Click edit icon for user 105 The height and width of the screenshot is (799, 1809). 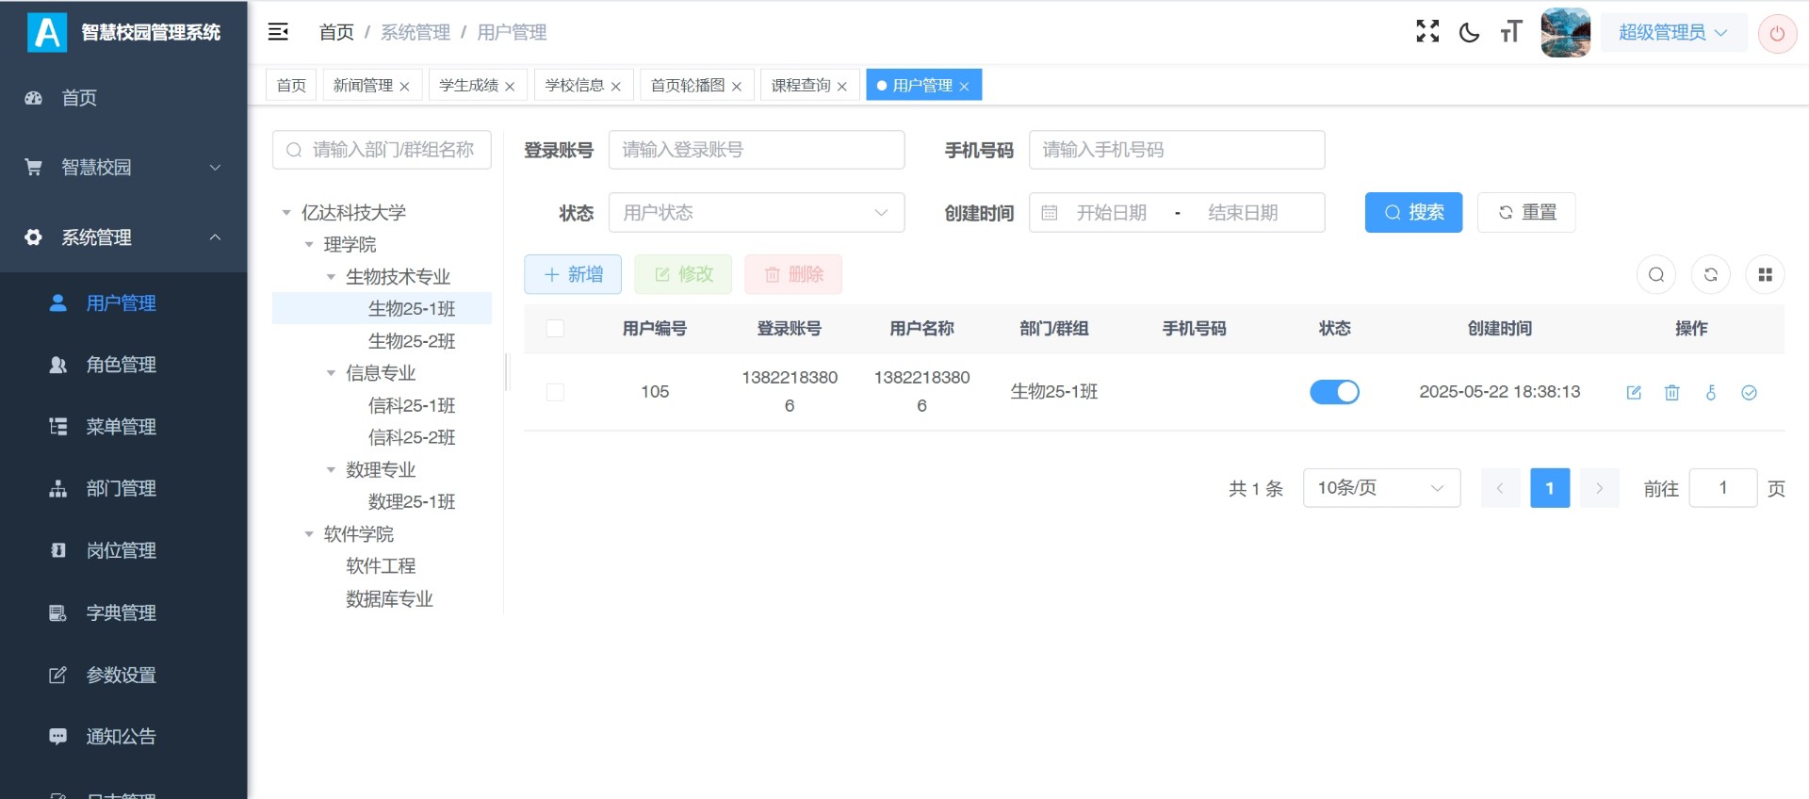point(1634,393)
